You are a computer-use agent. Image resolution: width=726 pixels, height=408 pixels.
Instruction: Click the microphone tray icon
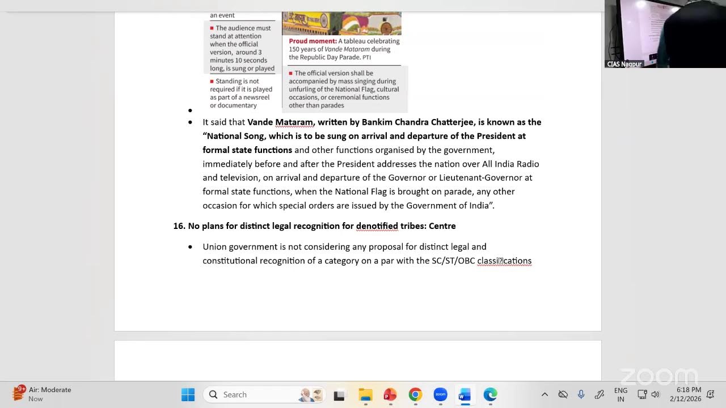tap(581, 394)
